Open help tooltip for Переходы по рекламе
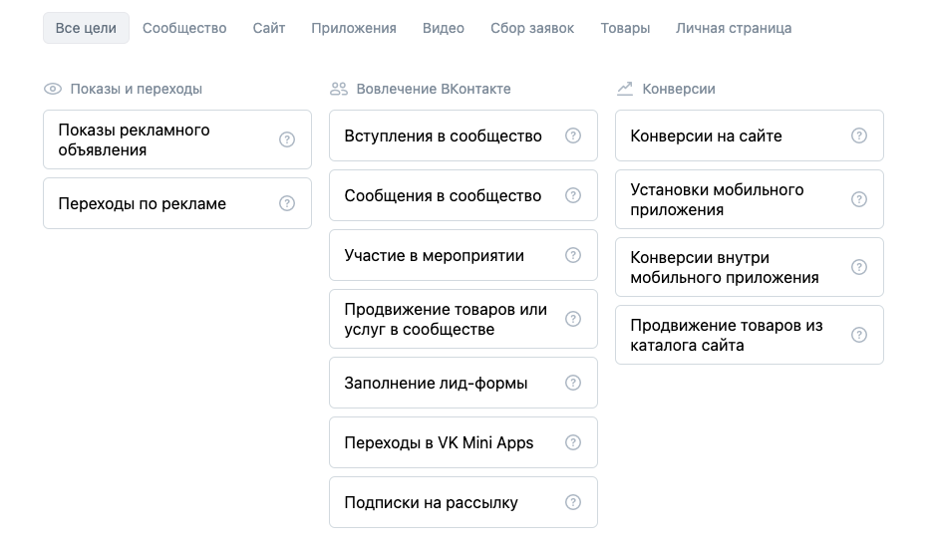The image size is (927, 545). tap(287, 203)
